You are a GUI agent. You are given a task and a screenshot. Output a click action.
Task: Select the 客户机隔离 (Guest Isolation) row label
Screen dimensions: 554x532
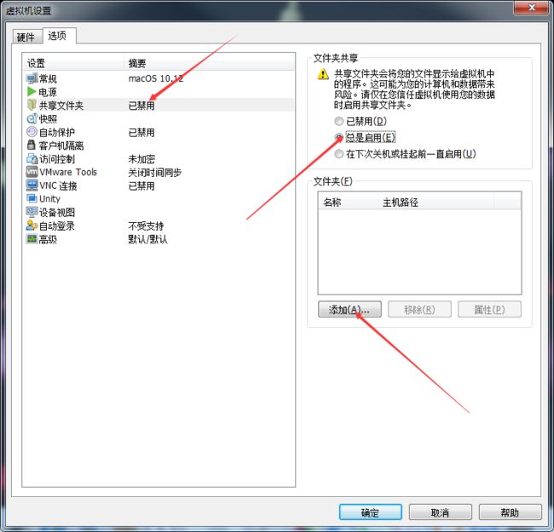coord(61,146)
